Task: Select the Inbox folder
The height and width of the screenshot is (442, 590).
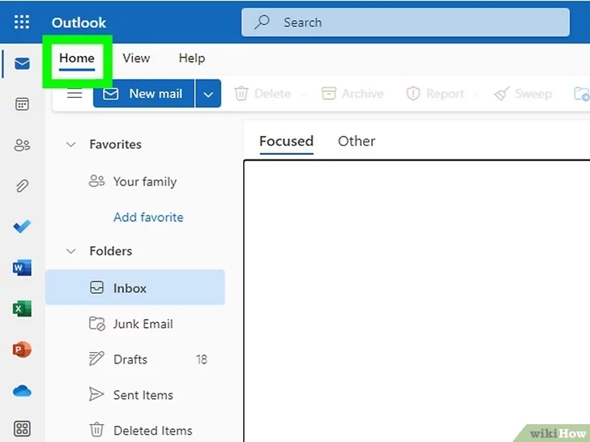Action: [135, 287]
